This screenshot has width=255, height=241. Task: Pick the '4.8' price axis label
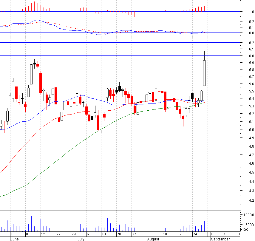(251, 146)
